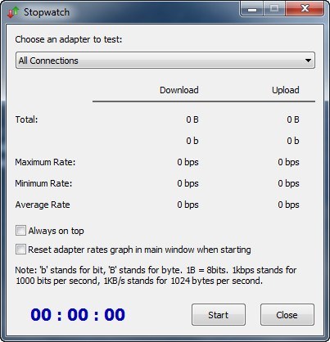Click the Average Rate upload 0 bps value

[288, 205]
